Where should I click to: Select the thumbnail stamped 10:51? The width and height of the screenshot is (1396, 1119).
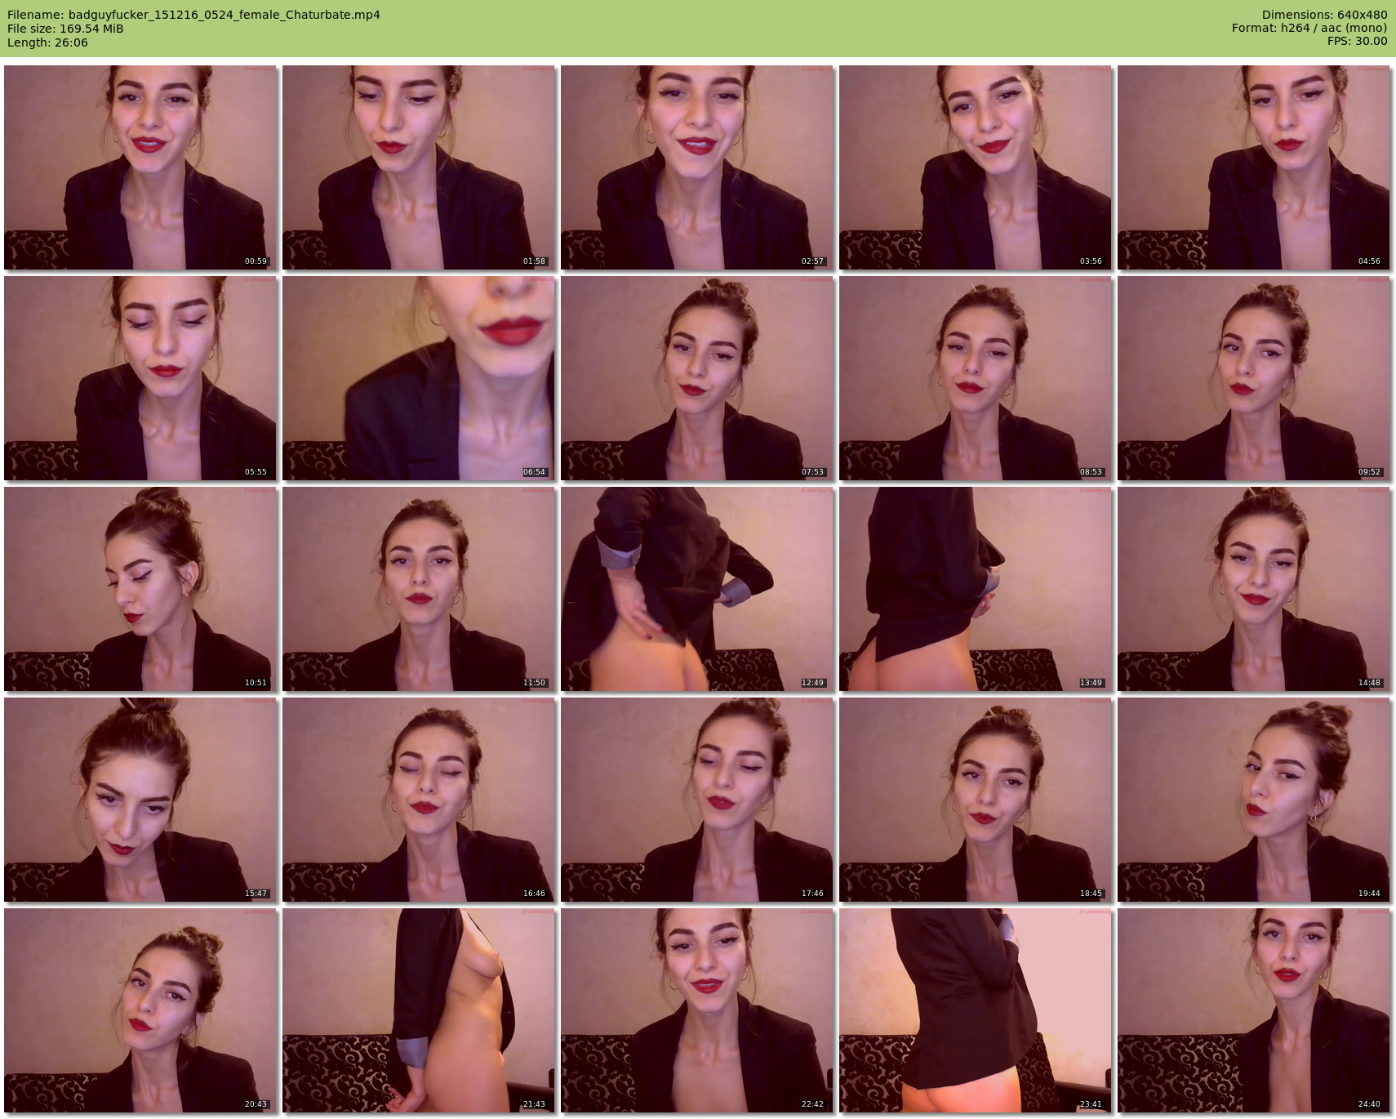coord(140,589)
